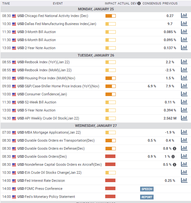Click US flag on 5-Year Note Auction row
Image resolution: width=191 pixels, height=203 pixels.
pos(14,110)
